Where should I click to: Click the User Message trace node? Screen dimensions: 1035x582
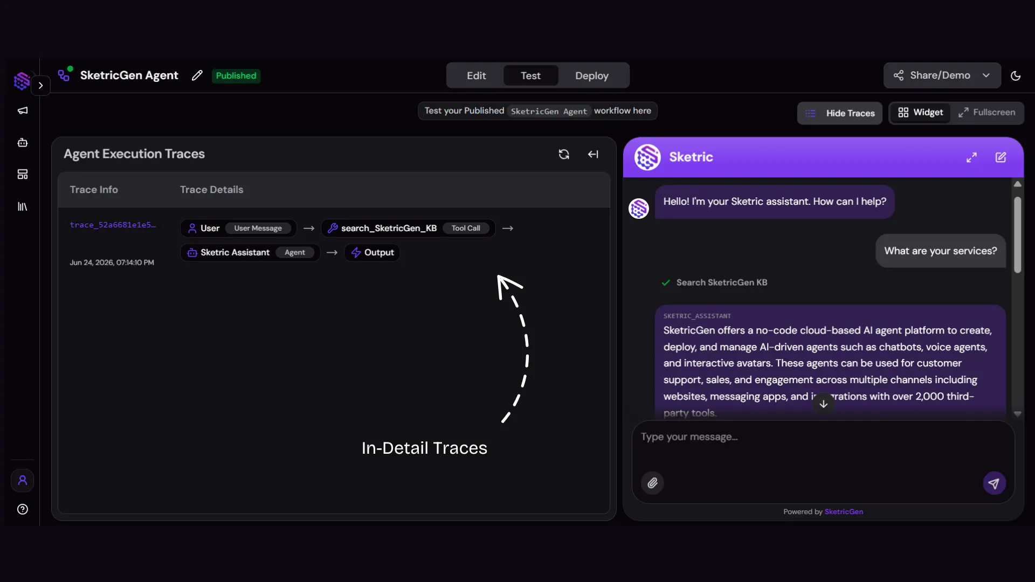coord(238,228)
